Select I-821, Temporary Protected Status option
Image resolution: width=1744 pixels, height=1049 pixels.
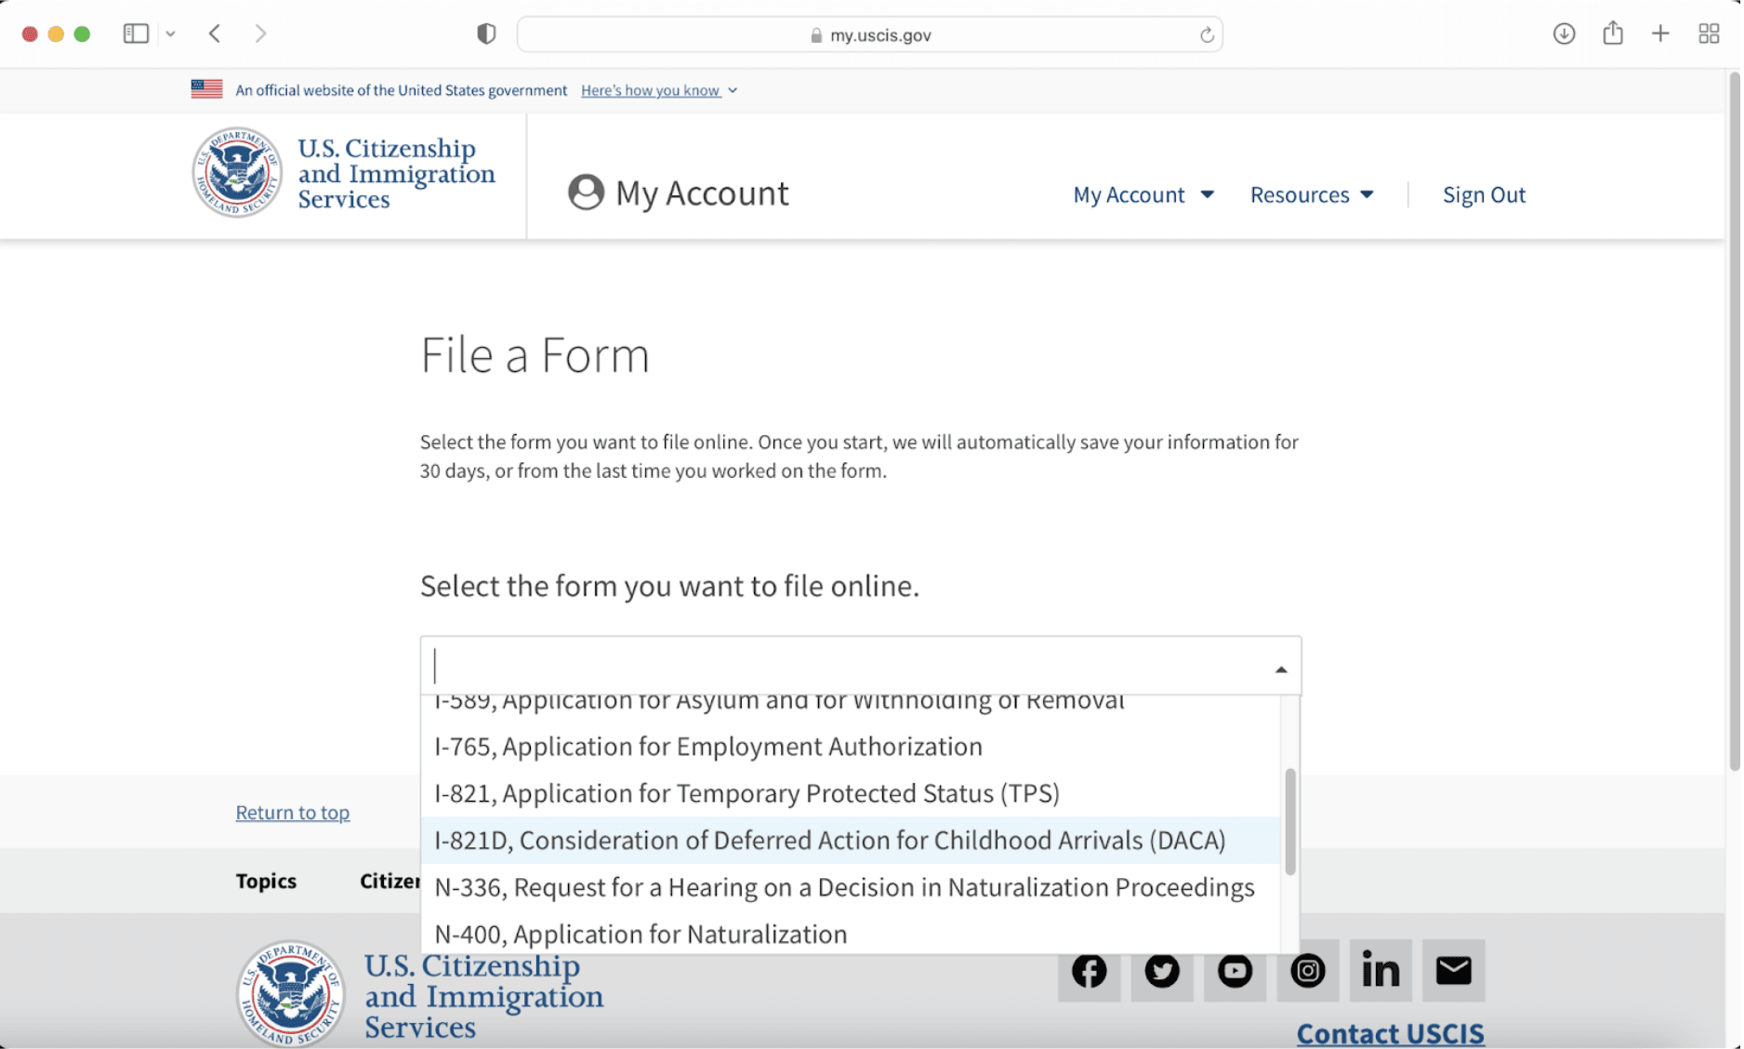851,793
